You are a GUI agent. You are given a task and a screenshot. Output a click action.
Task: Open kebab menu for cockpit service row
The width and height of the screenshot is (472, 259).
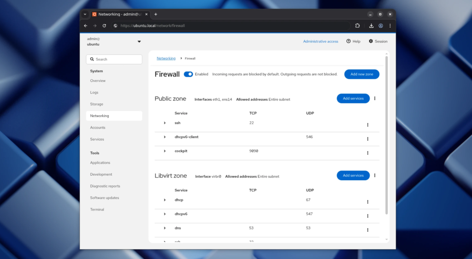pyautogui.click(x=367, y=153)
